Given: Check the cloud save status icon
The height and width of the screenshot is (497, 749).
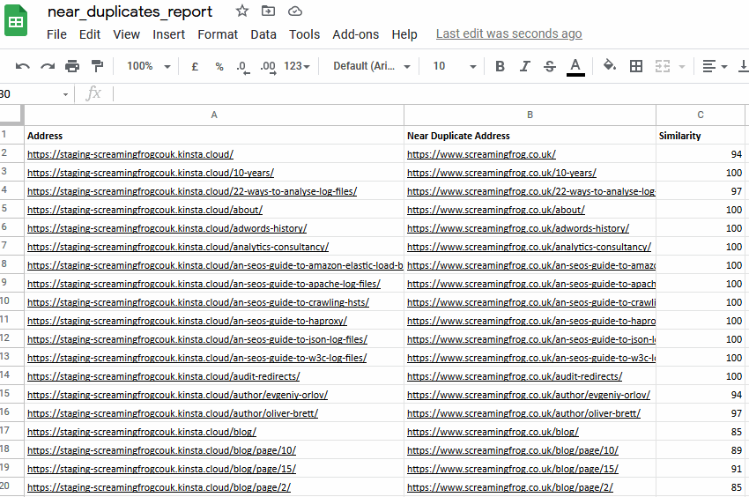Looking at the screenshot, I should tap(294, 11).
